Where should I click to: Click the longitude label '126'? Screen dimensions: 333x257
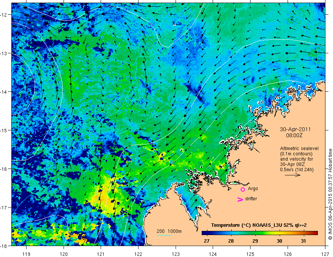(288, 254)
